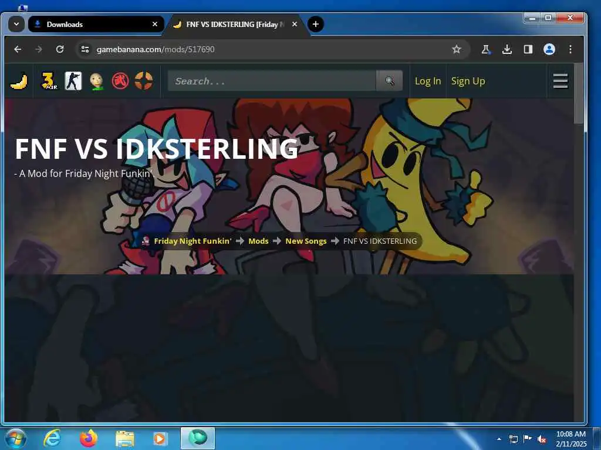This screenshot has width=601, height=450.
Task: Show hidden system tray icons
Action: (499, 439)
